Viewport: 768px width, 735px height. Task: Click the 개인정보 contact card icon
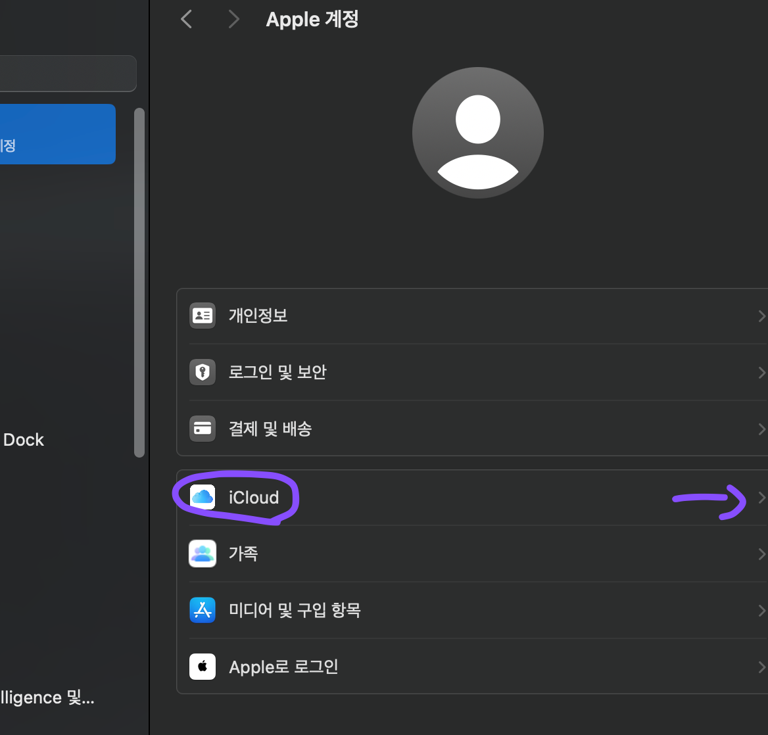click(203, 316)
